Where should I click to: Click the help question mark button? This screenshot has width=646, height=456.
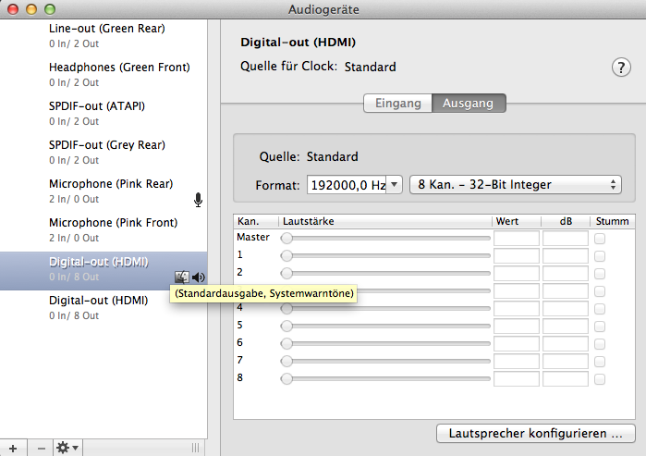(x=621, y=68)
